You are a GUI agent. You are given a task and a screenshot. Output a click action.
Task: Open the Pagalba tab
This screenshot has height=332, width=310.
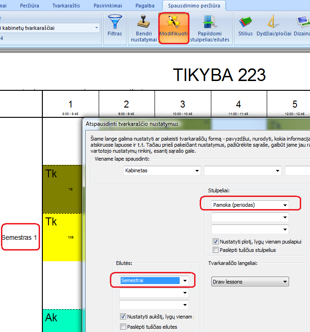pos(145,6)
